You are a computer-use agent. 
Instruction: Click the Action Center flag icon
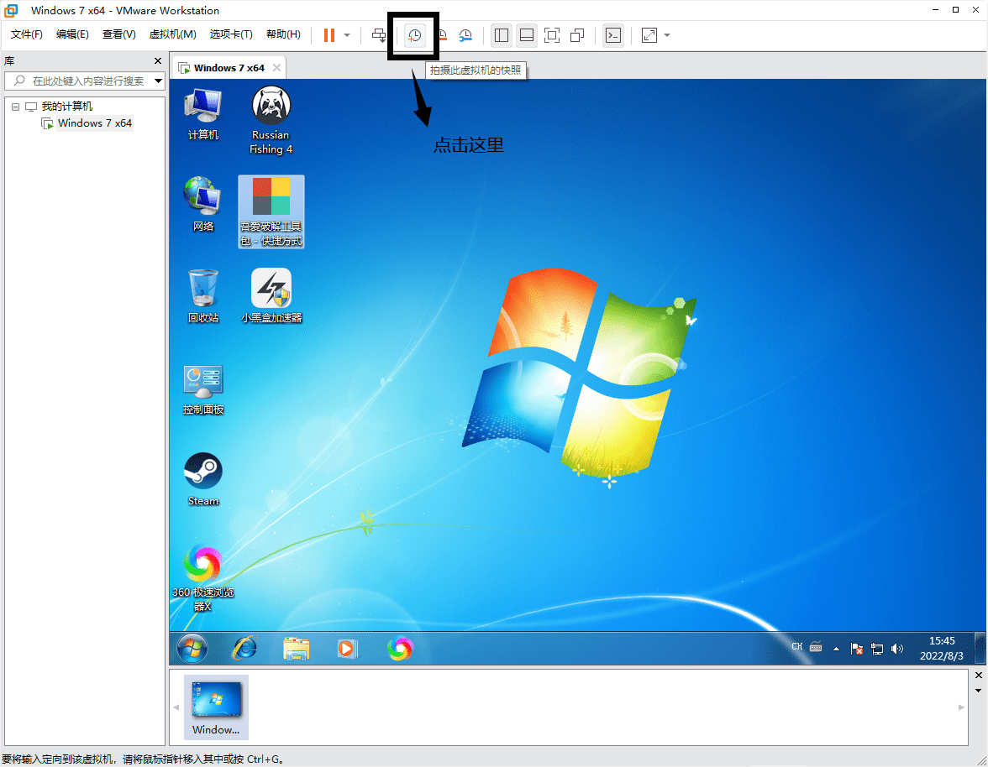coord(856,649)
